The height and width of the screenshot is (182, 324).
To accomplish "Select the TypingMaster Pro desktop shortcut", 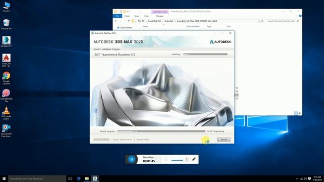I will [7, 96].
